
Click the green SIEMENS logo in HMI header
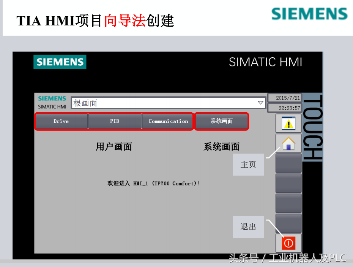pyautogui.click(x=60, y=62)
